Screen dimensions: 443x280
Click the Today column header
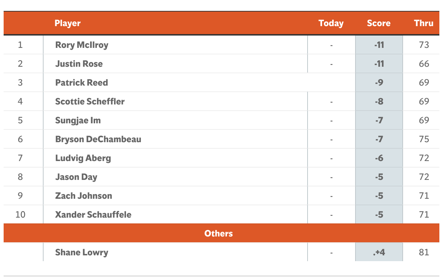tap(331, 23)
